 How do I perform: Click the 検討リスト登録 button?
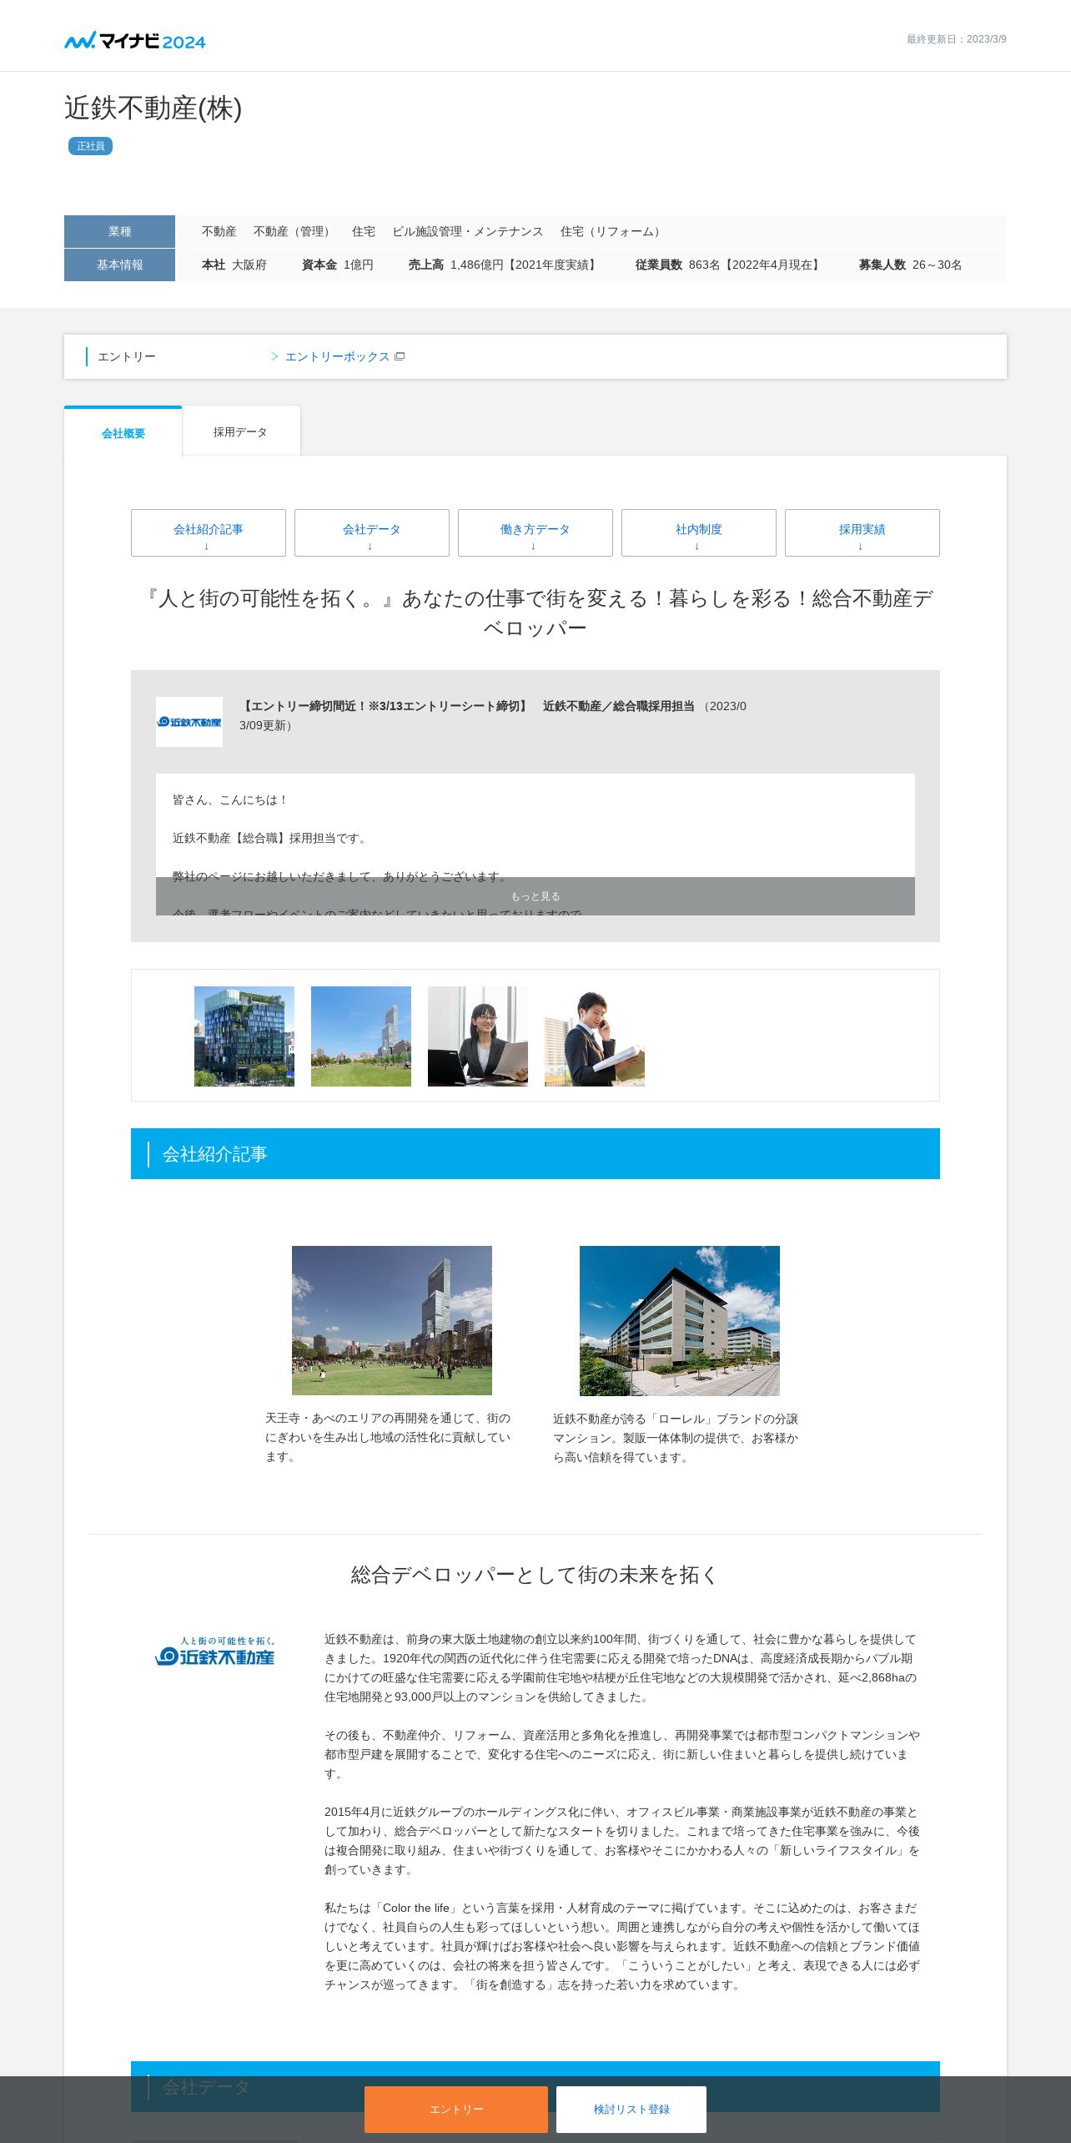pyautogui.click(x=631, y=2109)
